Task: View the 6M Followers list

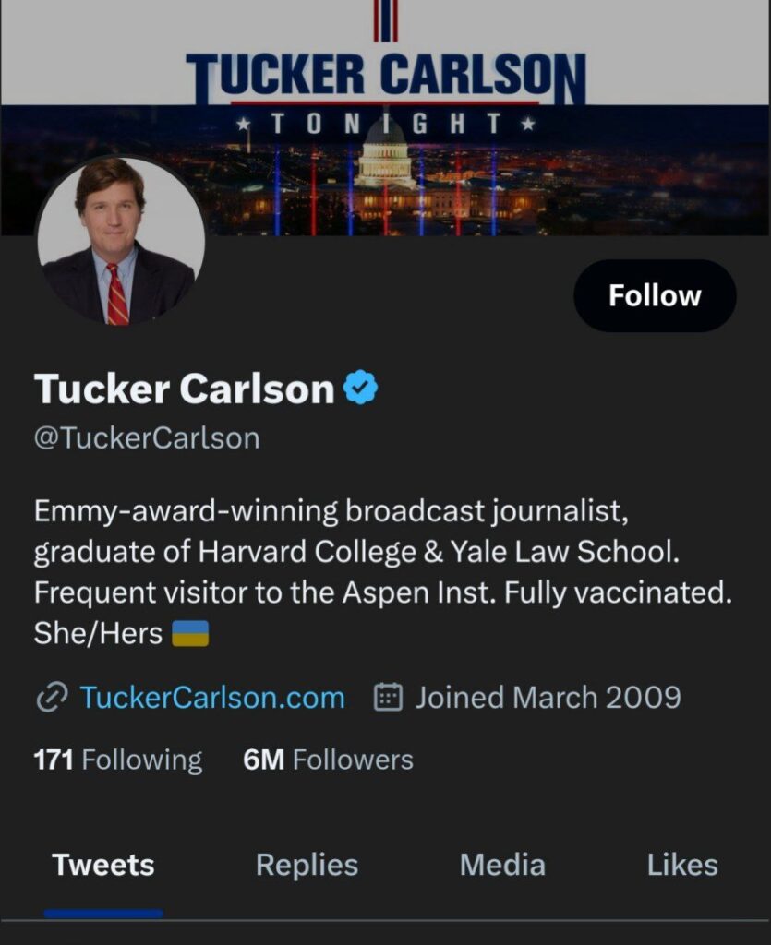Action: tap(328, 760)
